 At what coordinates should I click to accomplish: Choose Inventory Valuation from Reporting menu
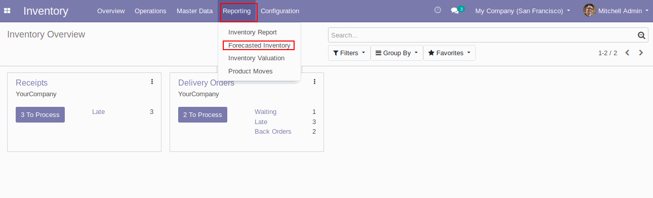[x=256, y=58]
